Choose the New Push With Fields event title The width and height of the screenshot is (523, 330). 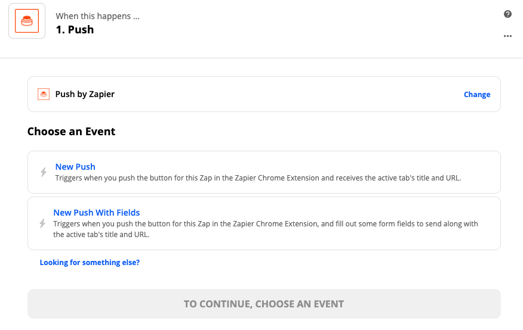(97, 213)
